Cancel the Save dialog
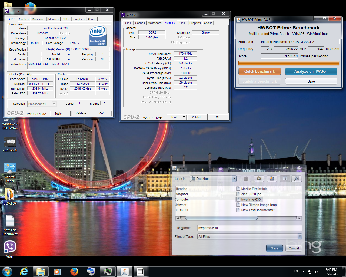The height and width of the screenshot is (277, 346). (294, 248)
